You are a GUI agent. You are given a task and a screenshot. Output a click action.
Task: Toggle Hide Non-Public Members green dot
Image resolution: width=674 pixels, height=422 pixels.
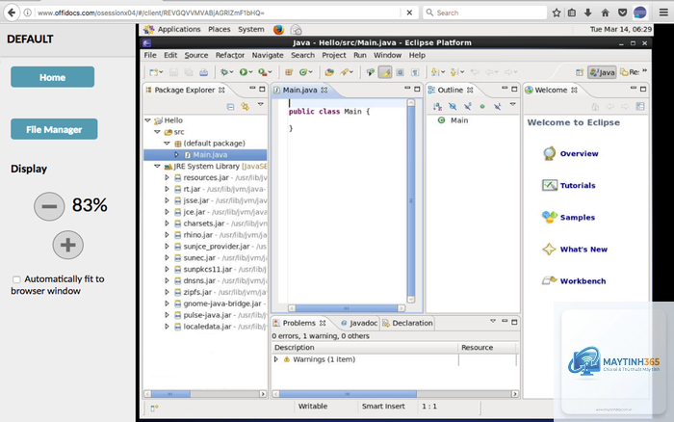point(482,106)
